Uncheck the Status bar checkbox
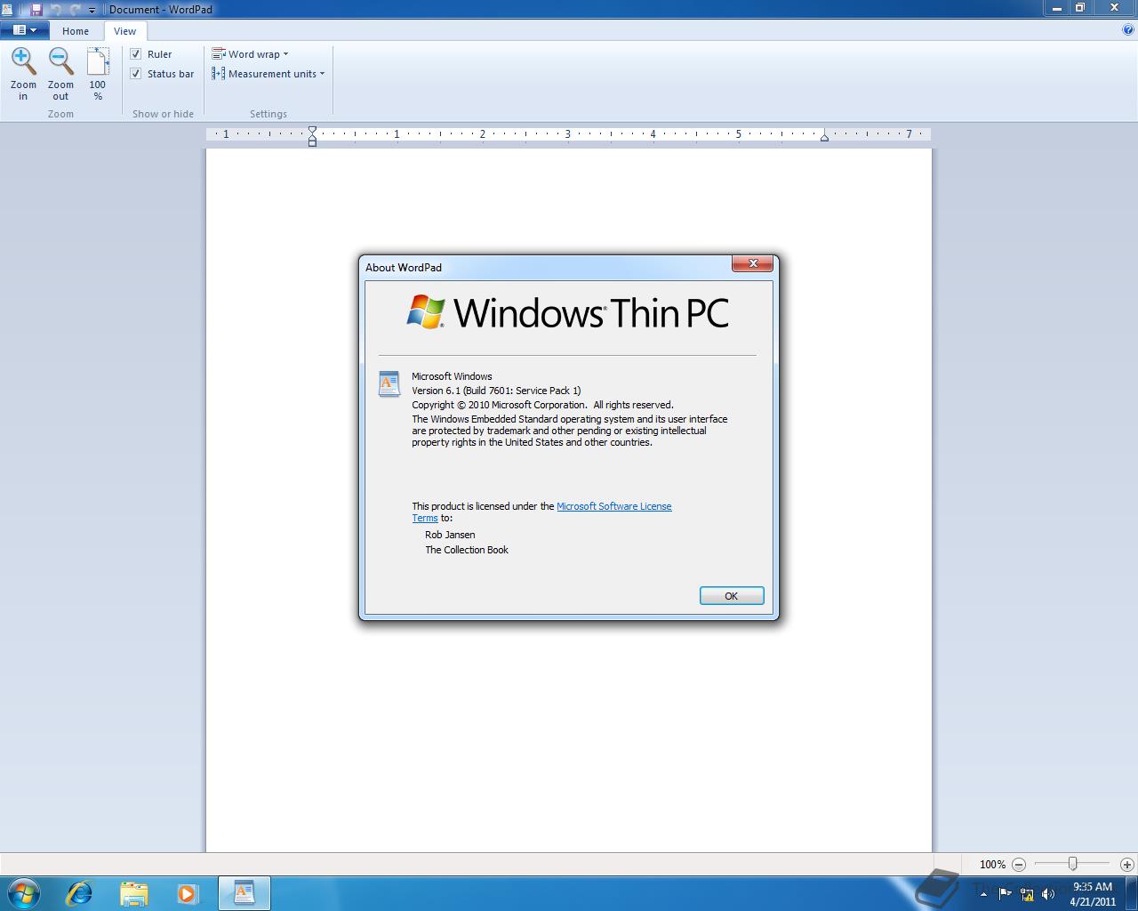Screen dimensions: 1138x911 [136, 74]
